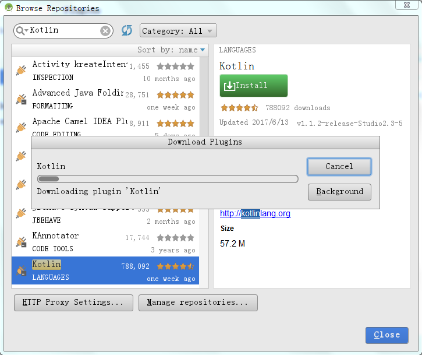Open the Category: All dropdown
The width and height of the screenshot is (422, 355).
pos(178,31)
